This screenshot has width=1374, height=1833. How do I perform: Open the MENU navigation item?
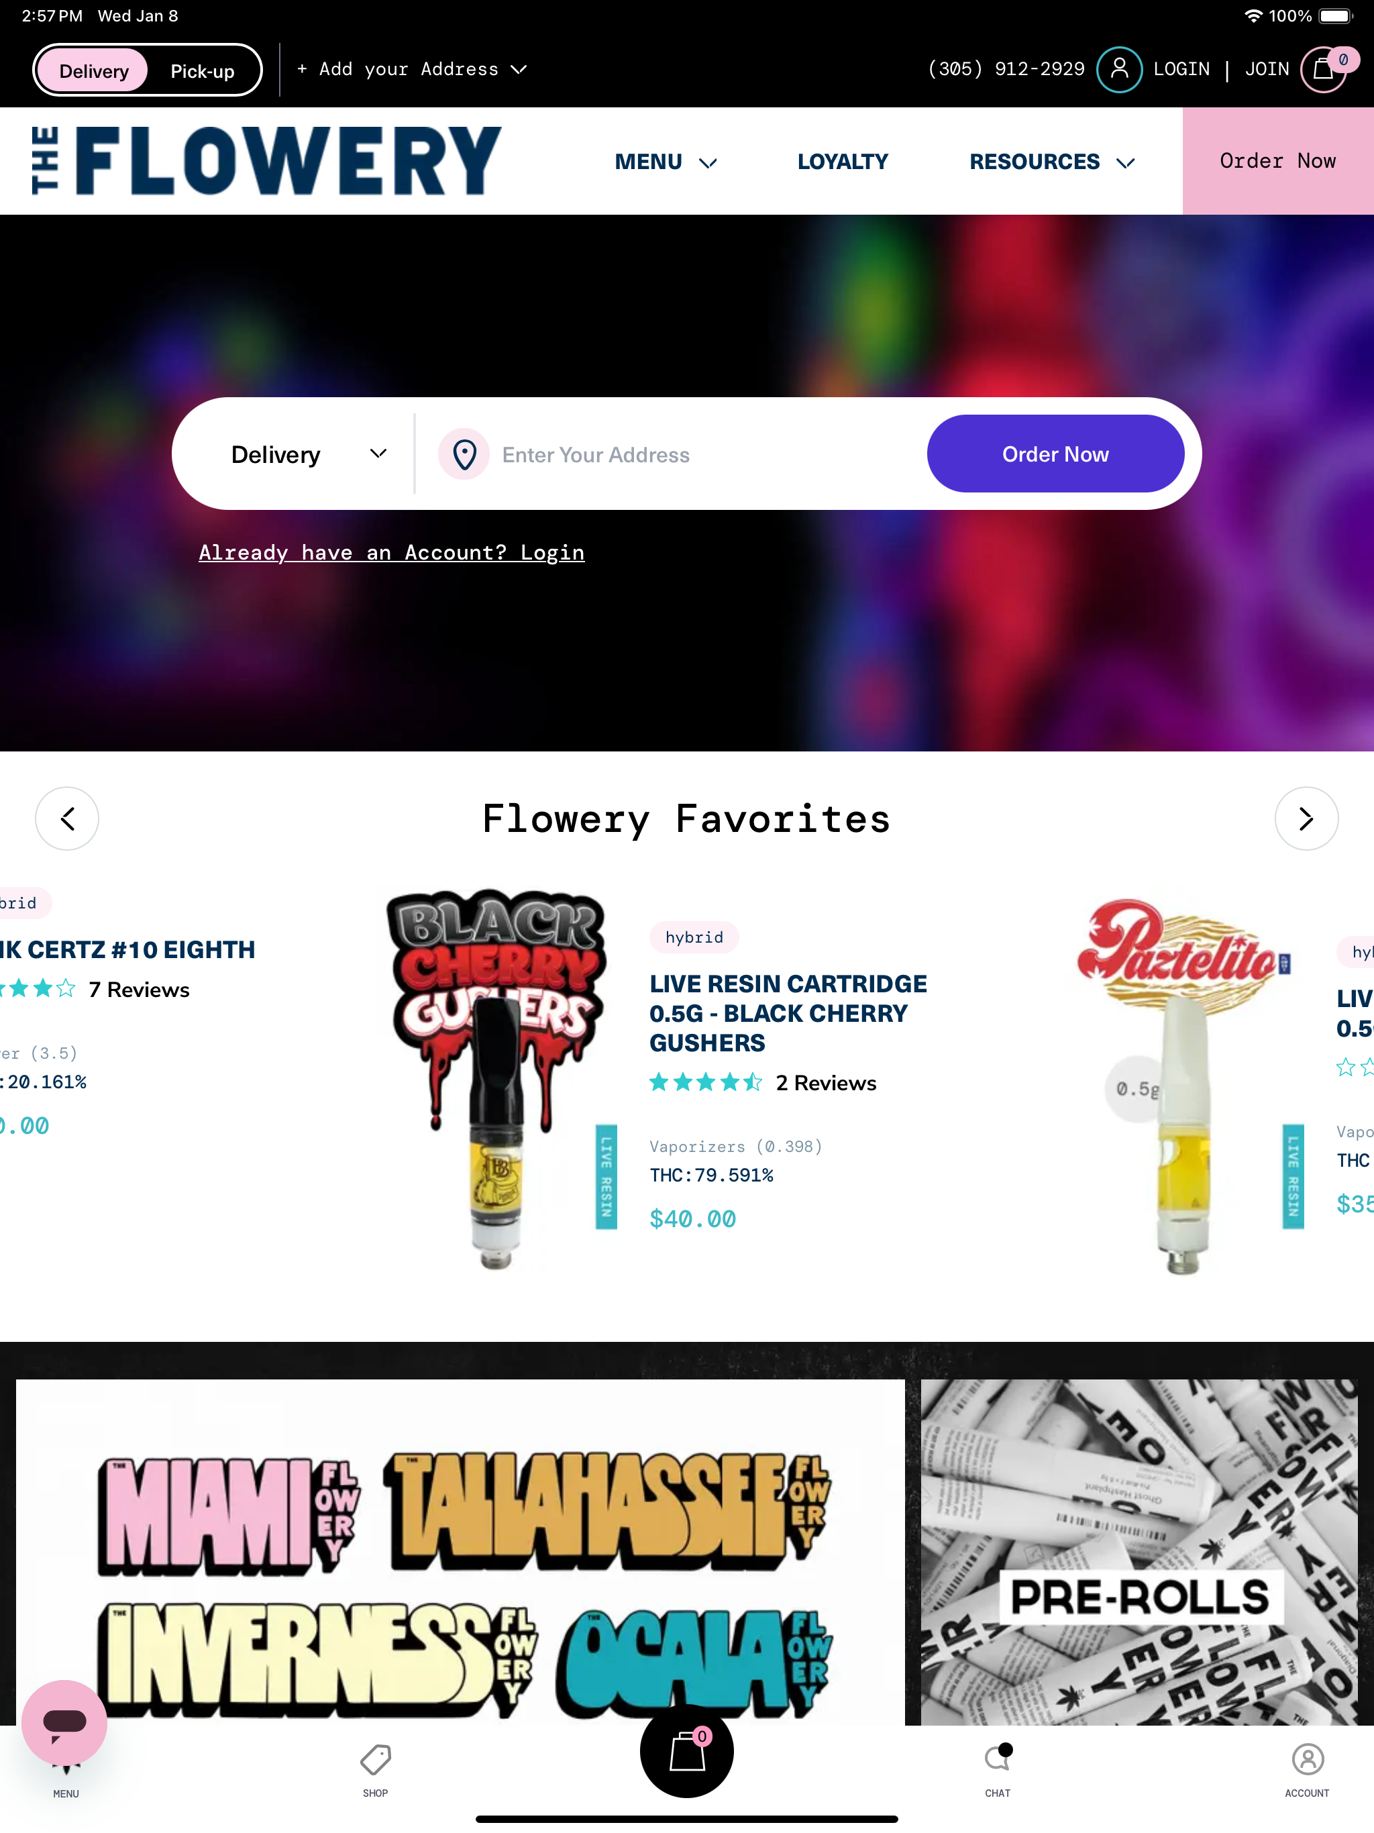pos(665,162)
